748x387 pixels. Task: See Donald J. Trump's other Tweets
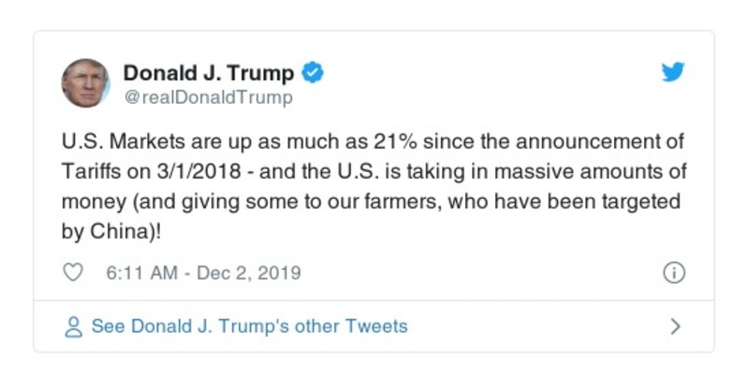click(249, 327)
